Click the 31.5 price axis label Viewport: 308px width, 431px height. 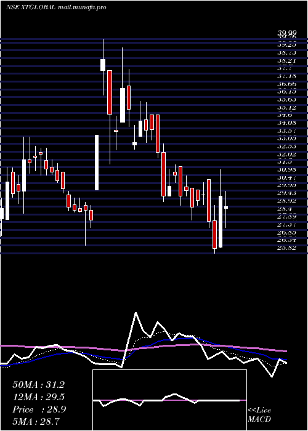(285, 162)
